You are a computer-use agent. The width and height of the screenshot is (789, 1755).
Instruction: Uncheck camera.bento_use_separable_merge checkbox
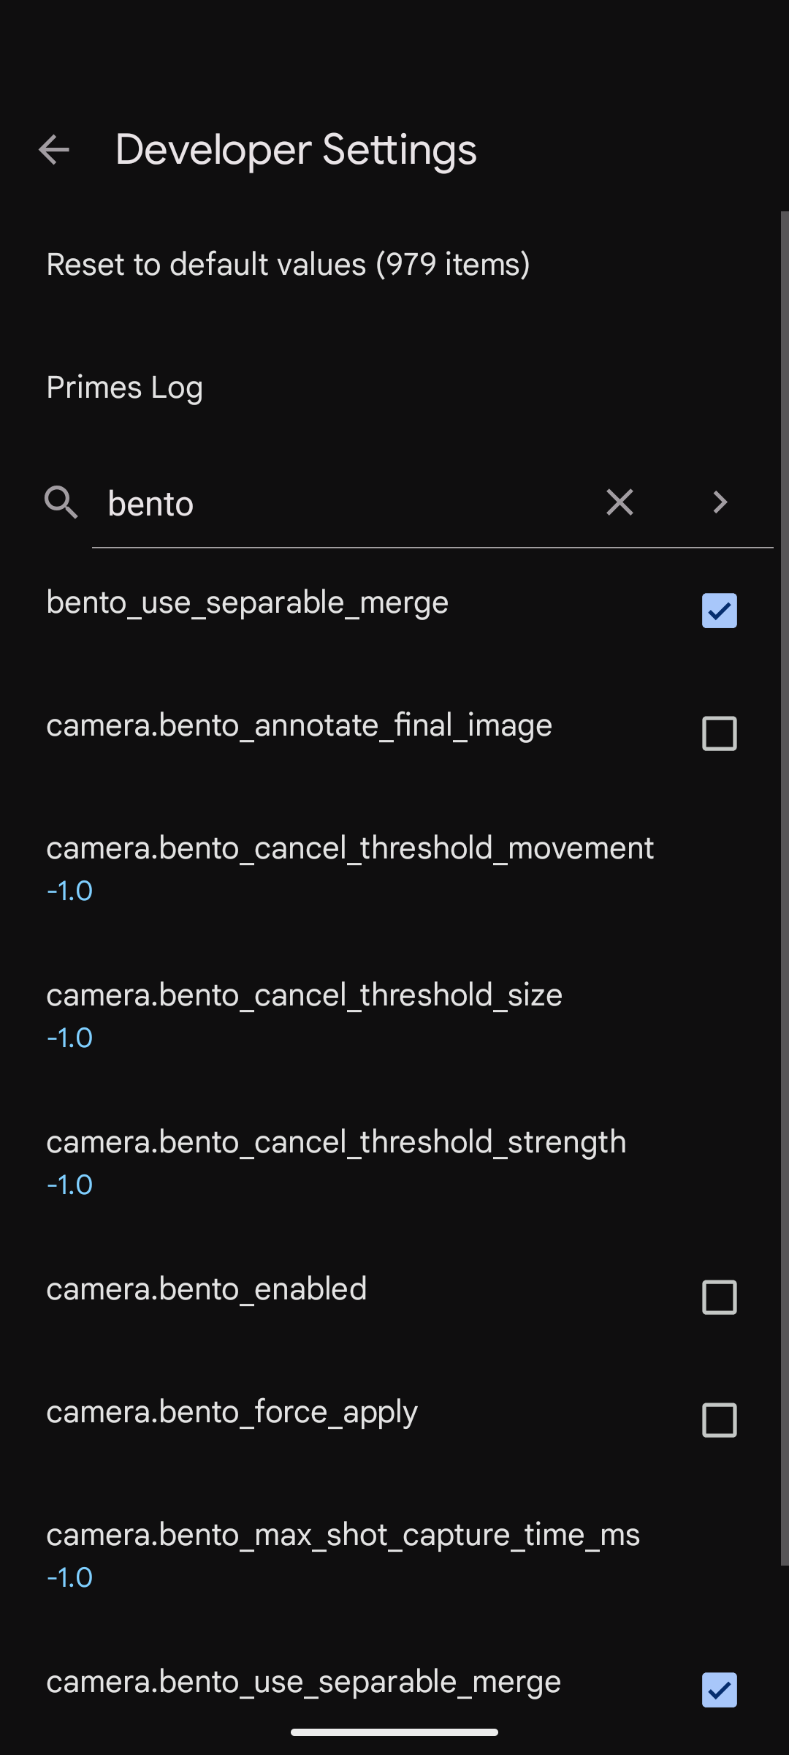720,1690
